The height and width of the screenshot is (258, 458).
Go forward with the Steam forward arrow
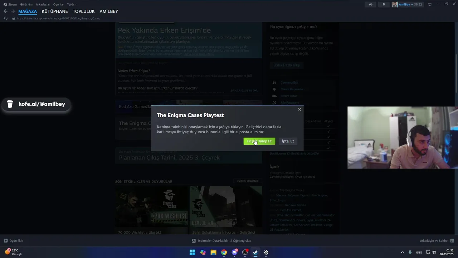coord(13,11)
